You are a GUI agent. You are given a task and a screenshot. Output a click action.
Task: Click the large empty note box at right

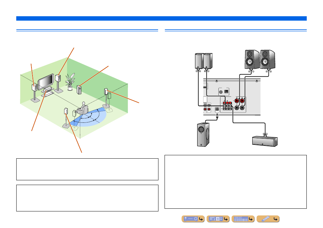pyautogui.click(x=236, y=182)
